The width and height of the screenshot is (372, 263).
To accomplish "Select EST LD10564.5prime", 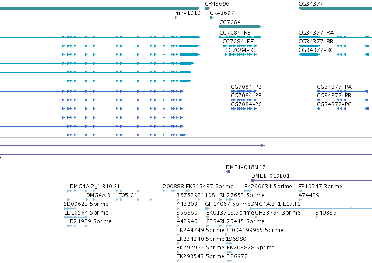I will (86, 213).
